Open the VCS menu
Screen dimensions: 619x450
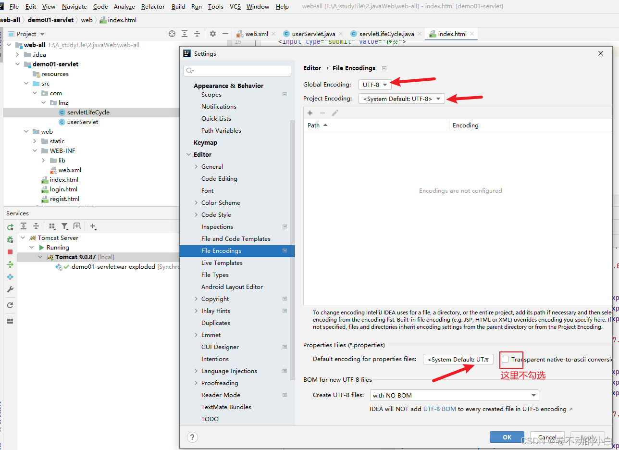point(235,6)
